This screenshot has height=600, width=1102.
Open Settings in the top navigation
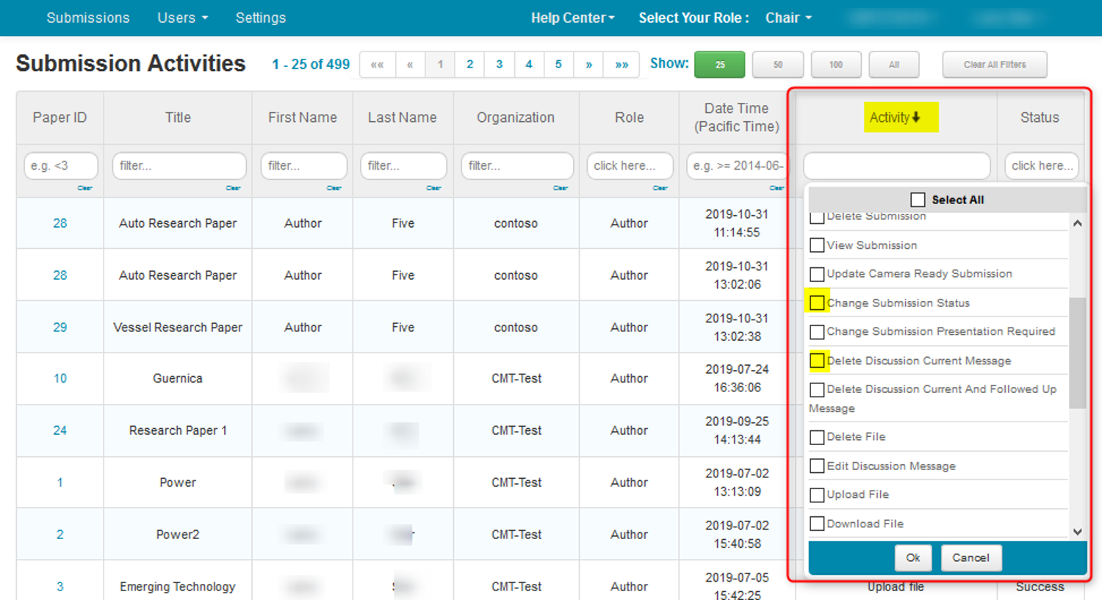(261, 18)
